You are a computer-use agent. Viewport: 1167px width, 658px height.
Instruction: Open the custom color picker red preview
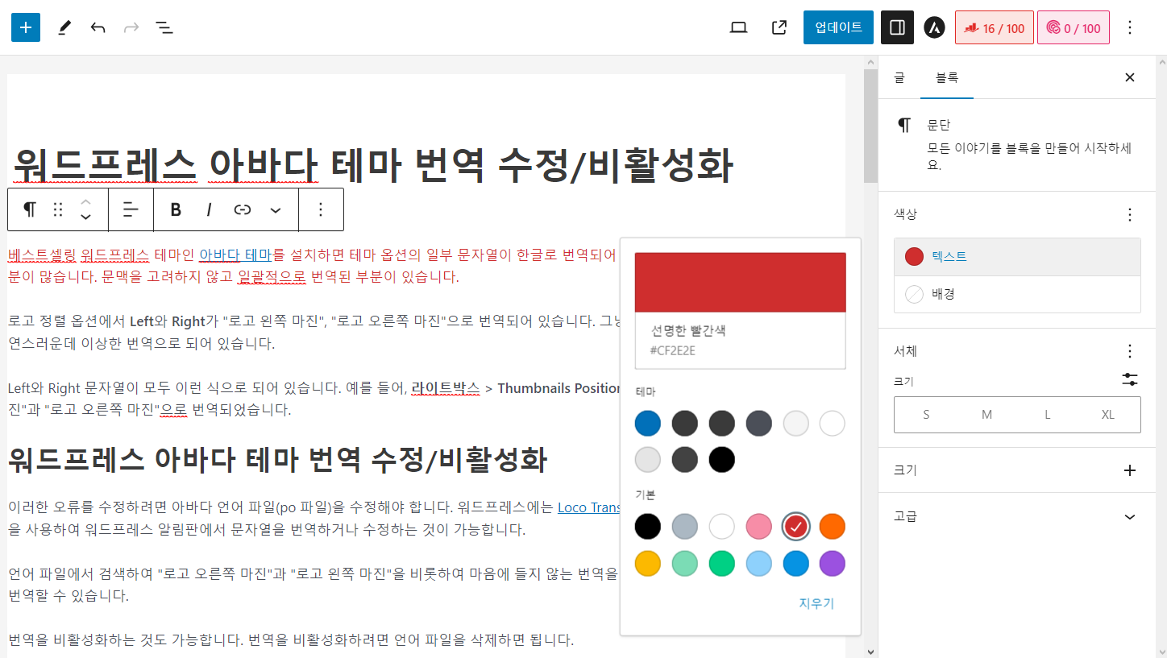tap(740, 283)
